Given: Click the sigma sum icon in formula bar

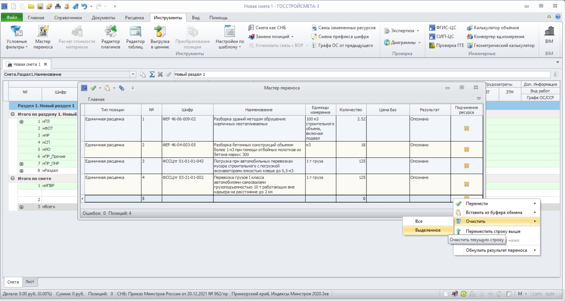Looking at the screenshot, I should click(x=152, y=75).
